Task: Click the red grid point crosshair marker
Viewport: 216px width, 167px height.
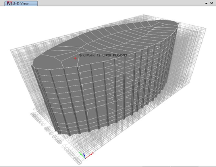Action: pos(75,58)
